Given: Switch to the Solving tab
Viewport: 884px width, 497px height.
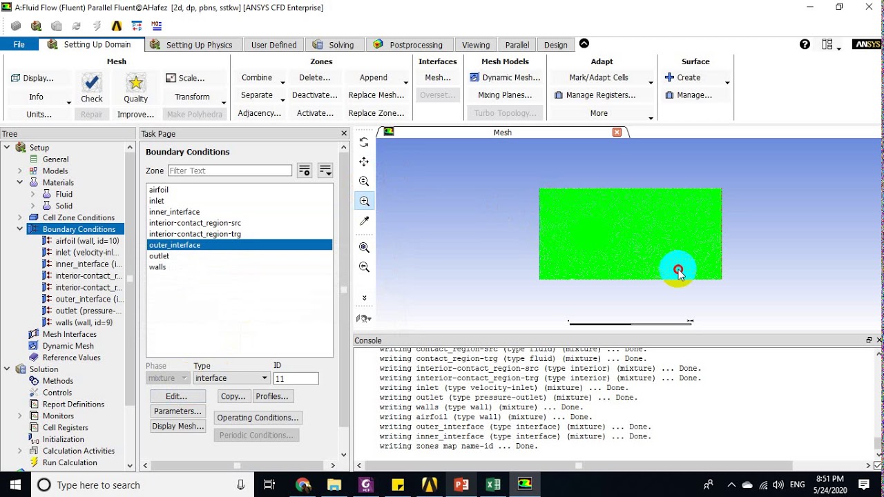Looking at the screenshot, I should 334,45.
